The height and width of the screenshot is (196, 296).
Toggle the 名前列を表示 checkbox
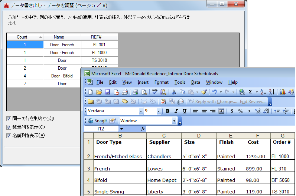coord(9,136)
